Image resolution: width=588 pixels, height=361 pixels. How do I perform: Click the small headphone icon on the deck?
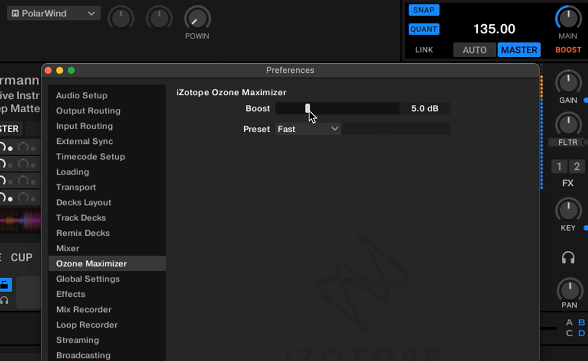[4, 301]
